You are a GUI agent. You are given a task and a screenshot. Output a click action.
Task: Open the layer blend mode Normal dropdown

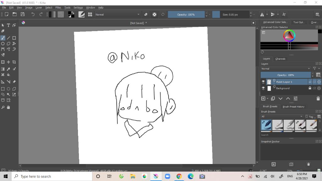pyautogui.click(x=286, y=69)
